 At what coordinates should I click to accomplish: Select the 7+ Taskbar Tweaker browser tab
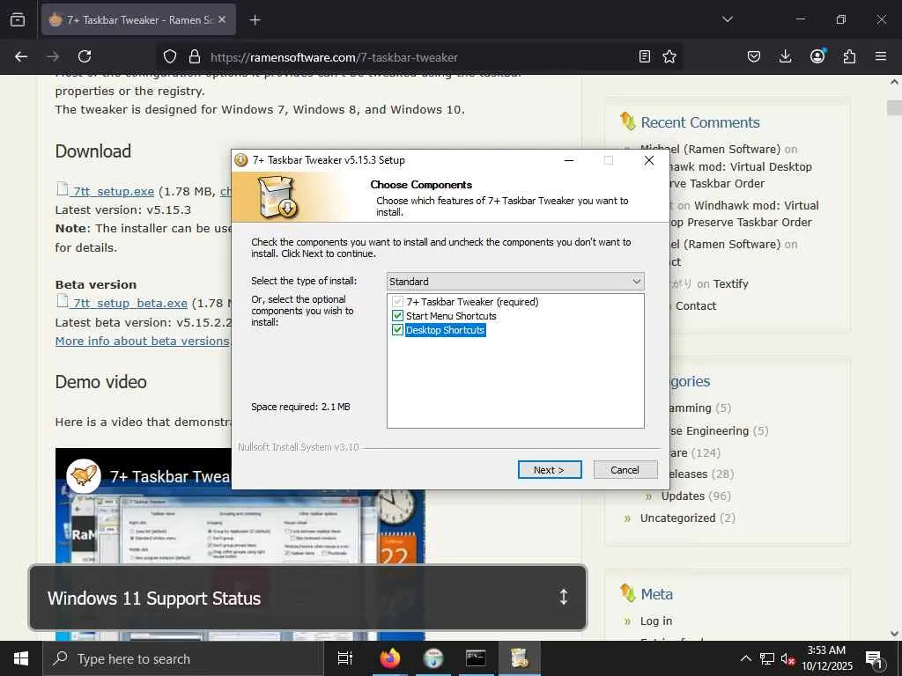click(138, 19)
